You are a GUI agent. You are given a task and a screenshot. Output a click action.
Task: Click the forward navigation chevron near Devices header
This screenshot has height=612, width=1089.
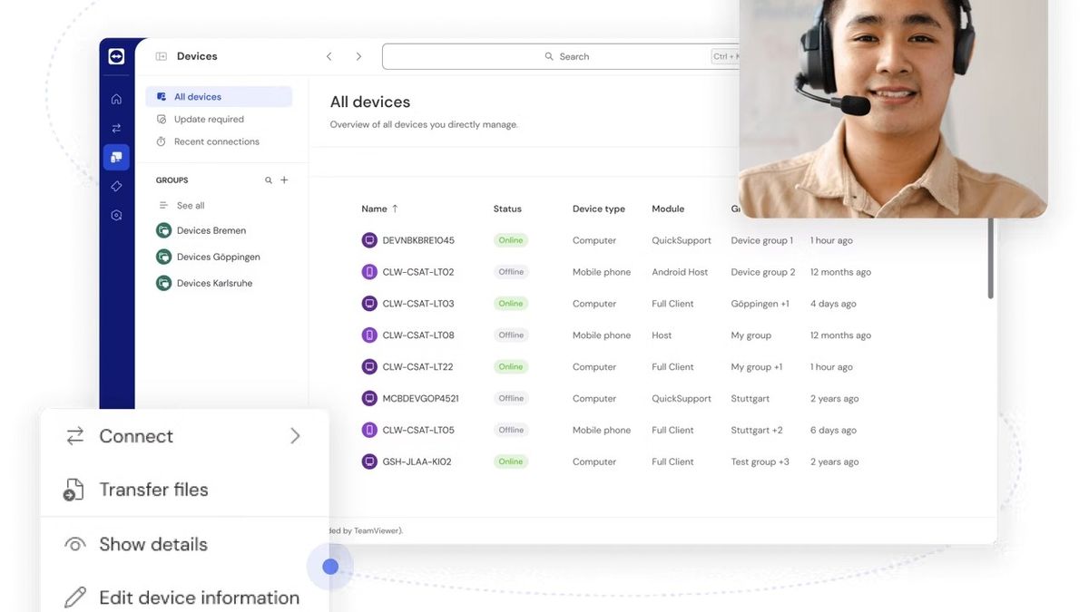click(x=358, y=55)
